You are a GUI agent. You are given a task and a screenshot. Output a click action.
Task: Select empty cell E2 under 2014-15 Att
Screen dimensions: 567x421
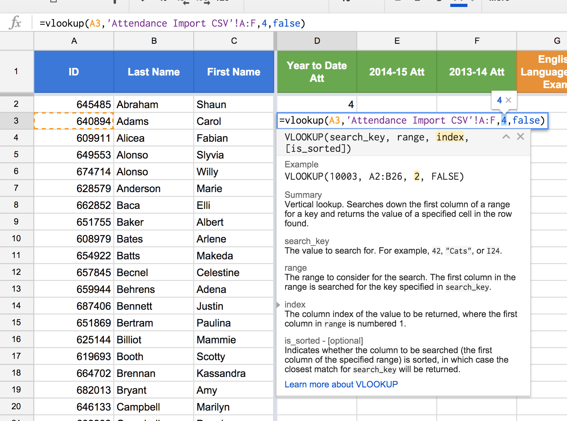[397, 104]
